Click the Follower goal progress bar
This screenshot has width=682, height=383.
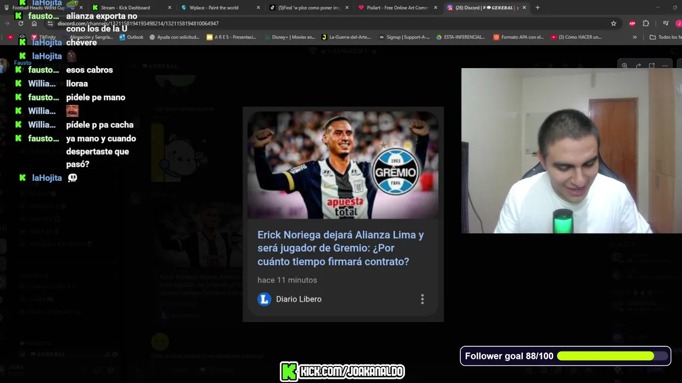(613, 356)
